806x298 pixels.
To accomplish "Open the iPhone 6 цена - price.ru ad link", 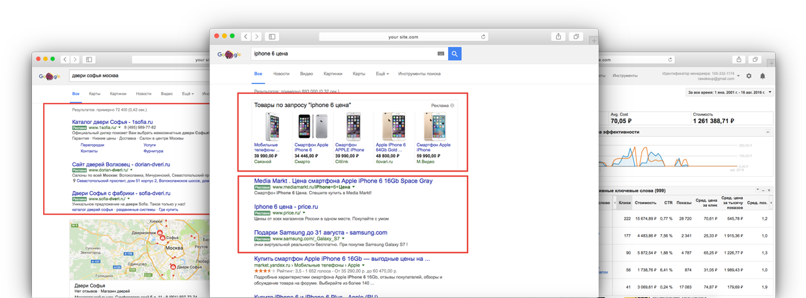I will 286,207.
